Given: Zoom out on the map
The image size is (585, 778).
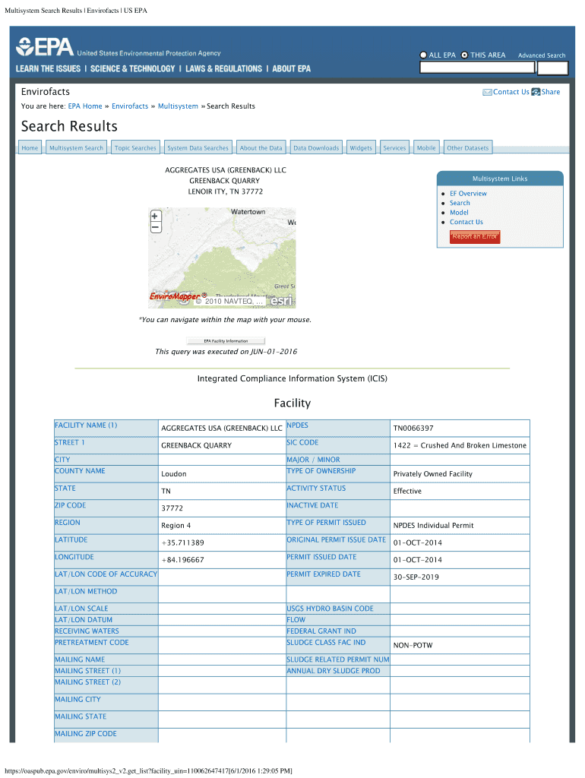Looking at the screenshot, I should pyautogui.click(x=155, y=227).
